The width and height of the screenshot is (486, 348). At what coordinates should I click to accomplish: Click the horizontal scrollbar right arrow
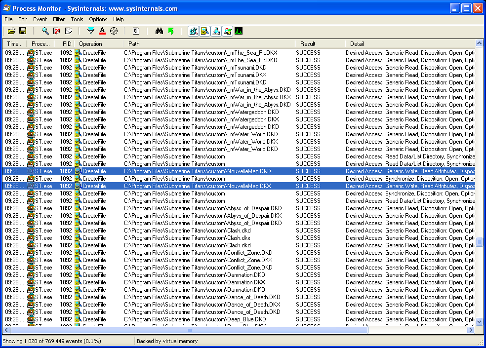[471, 330]
